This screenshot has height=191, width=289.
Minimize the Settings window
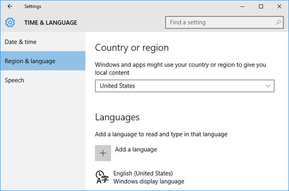pyautogui.click(x=243, y=6)
